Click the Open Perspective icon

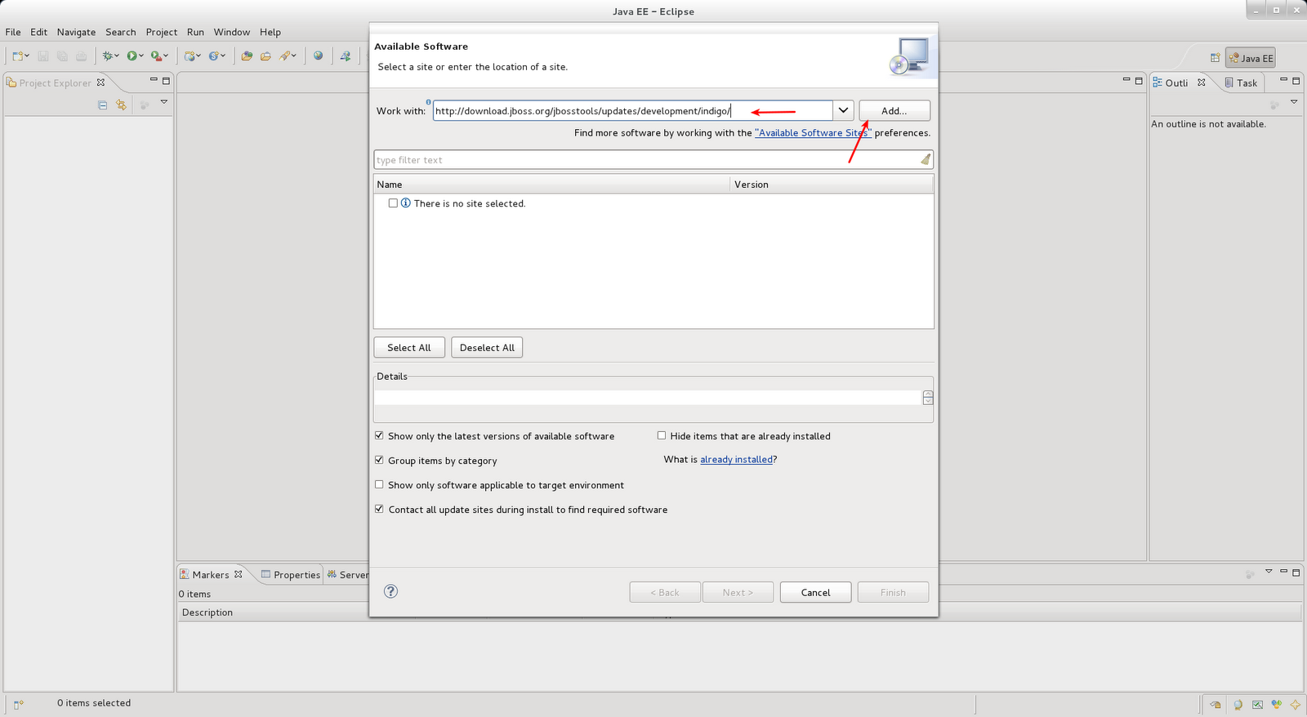click(x=1215, y=58)
